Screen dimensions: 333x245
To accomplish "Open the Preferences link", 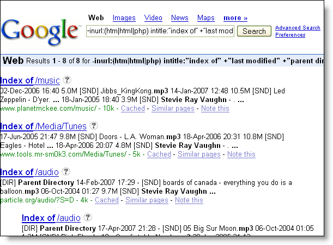I will click(x=290, y=35).
